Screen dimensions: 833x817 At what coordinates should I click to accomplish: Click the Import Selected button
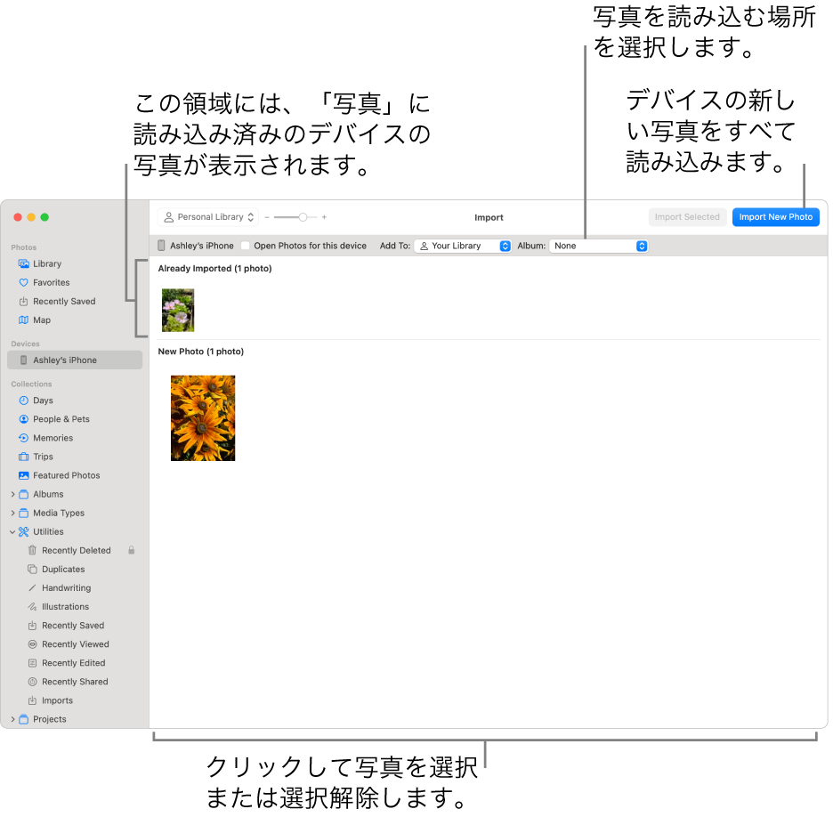coord(687,217)
